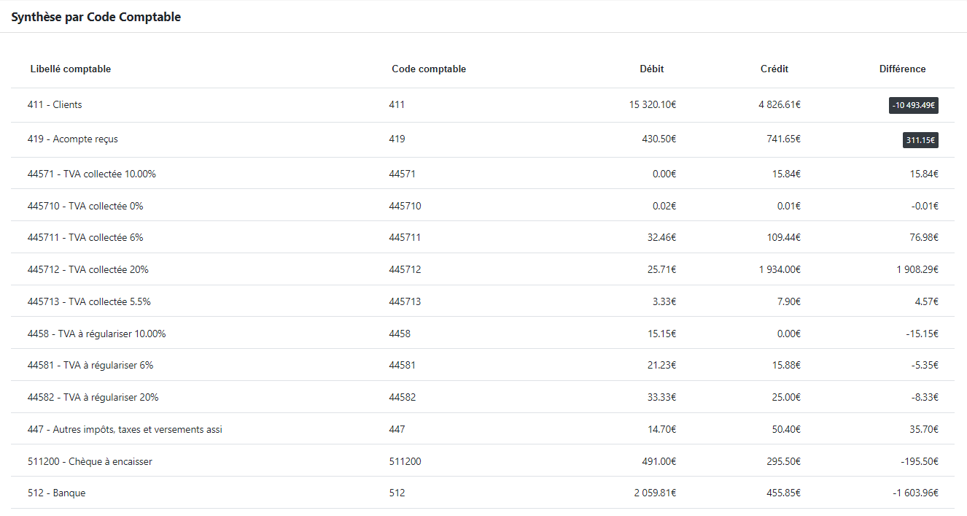
Task: Select the 411 - Clients row label
Action: [55, 105]
